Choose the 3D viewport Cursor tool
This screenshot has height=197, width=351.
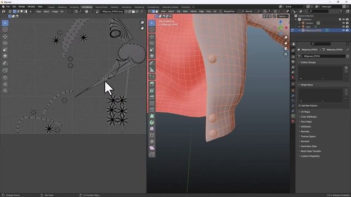coord(152,30)
